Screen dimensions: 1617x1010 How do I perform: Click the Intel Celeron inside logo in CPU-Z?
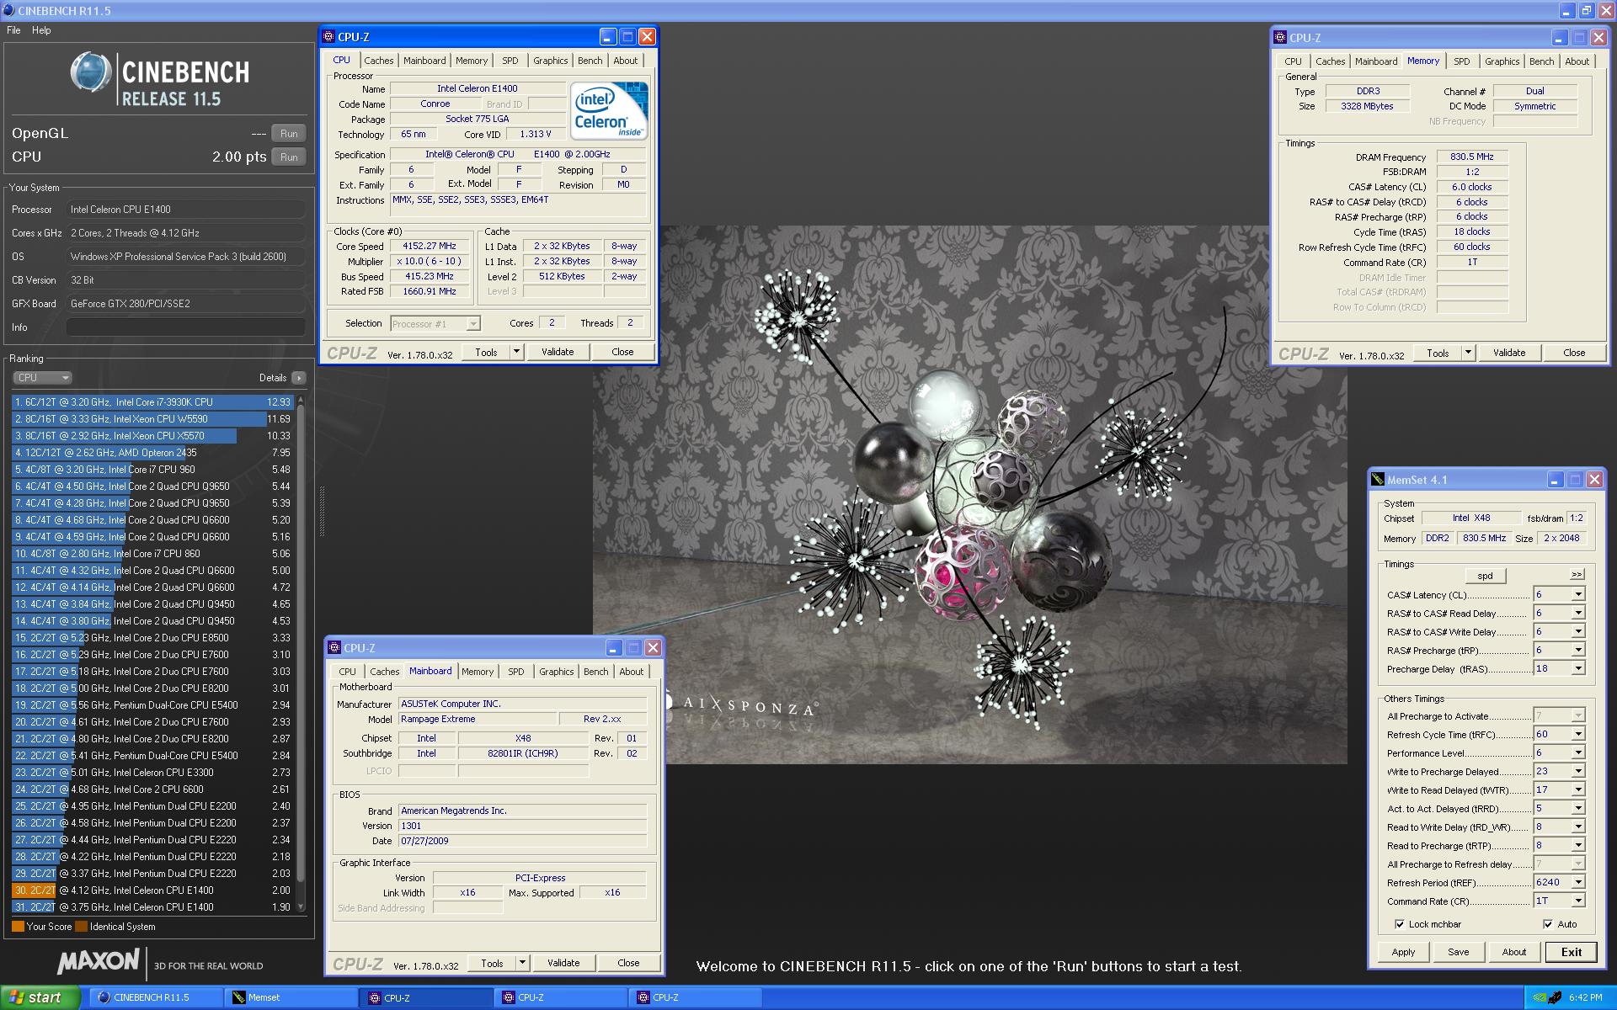pyautogui.click(x=609, y=110)
